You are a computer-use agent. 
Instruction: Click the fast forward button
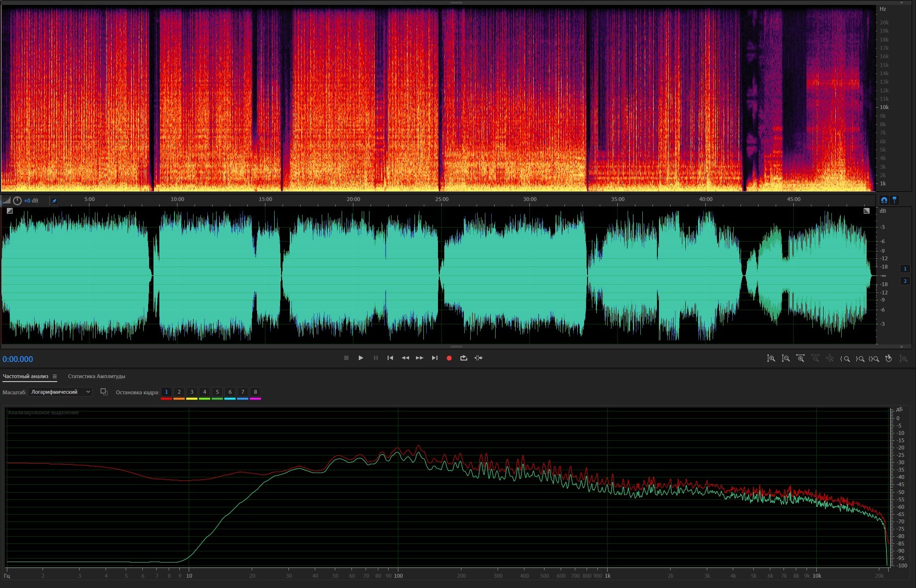click(419, 358)
